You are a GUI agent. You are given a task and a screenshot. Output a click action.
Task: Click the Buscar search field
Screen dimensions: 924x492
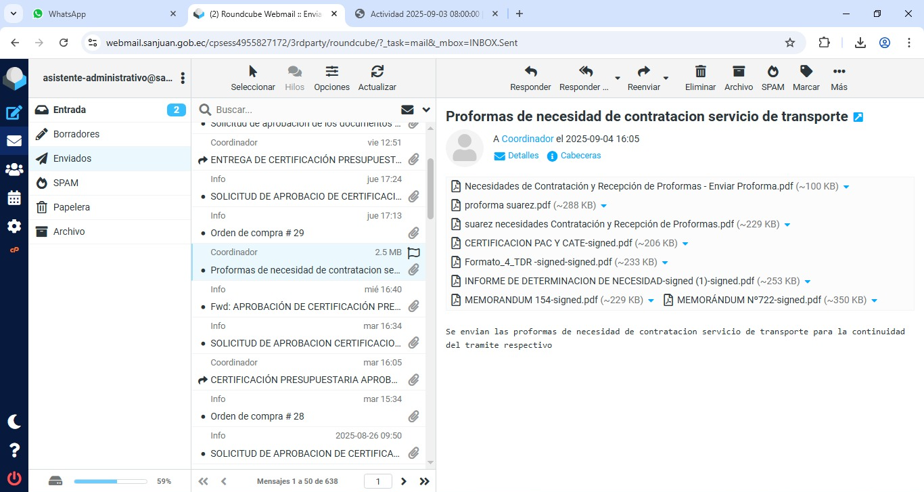[x=304, y=110]
